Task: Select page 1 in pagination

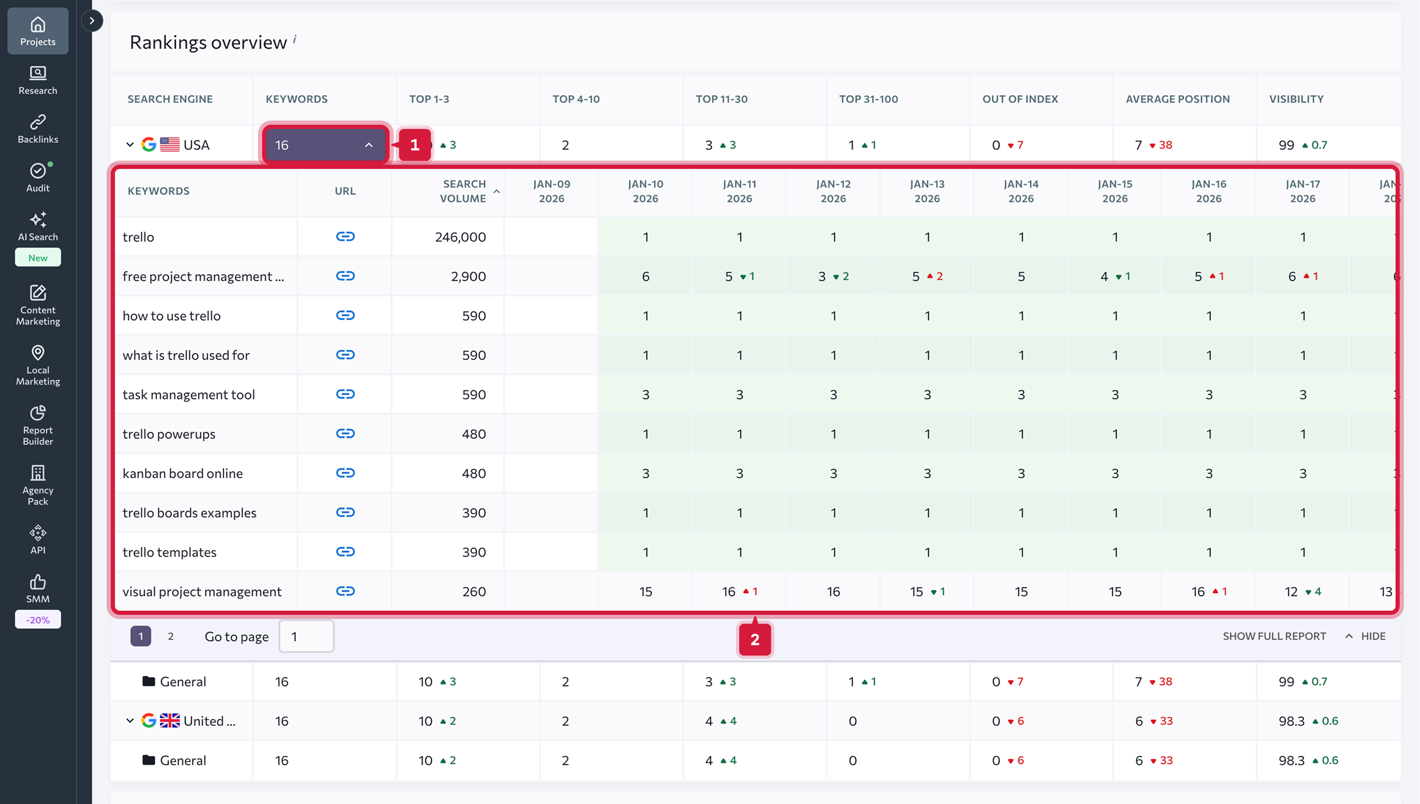Action: [140, 636]
